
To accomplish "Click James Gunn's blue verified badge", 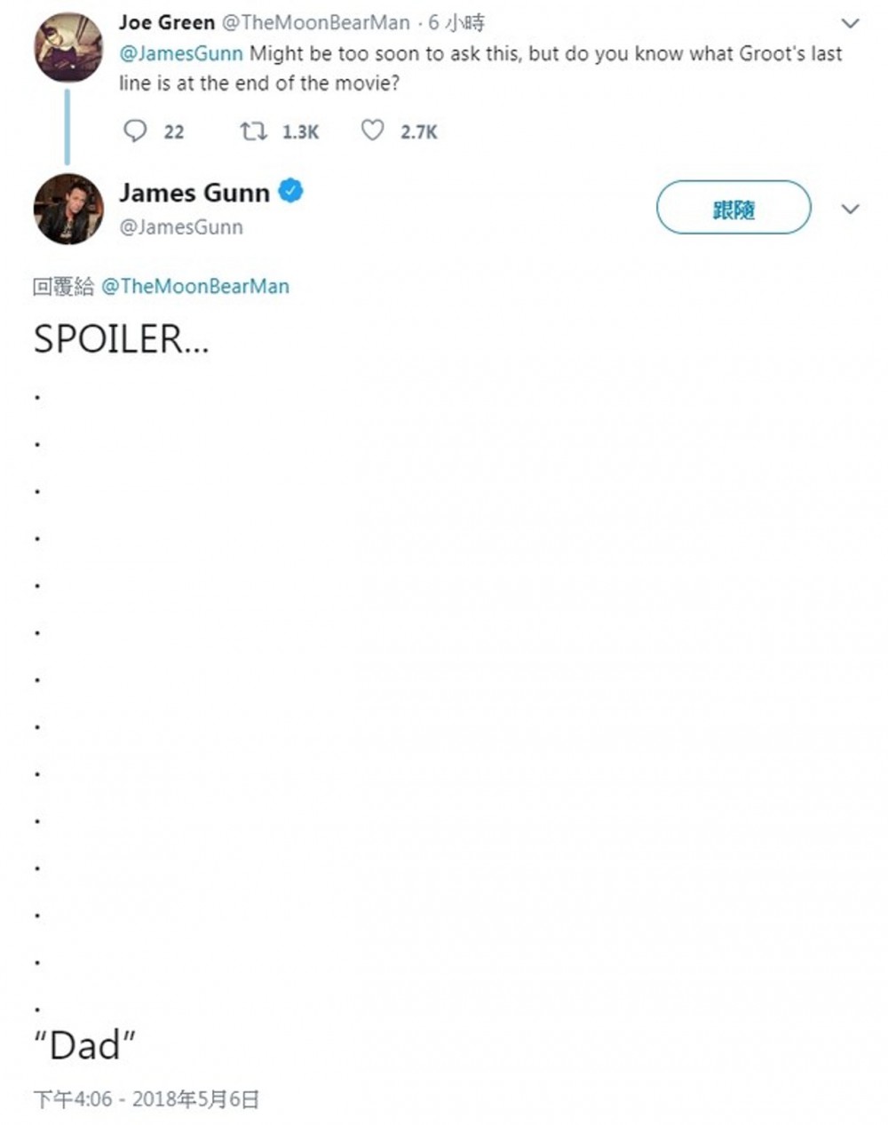I will pos(291,191).
